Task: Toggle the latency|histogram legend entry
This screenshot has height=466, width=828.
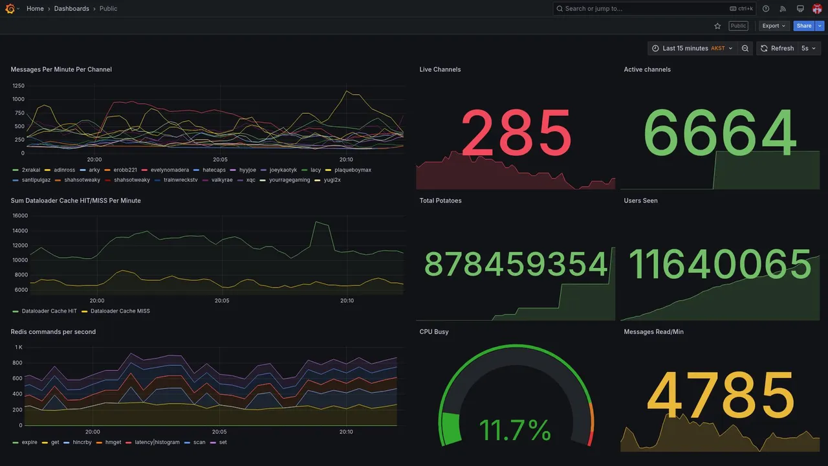Action: [157, 442]
